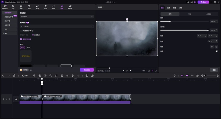The height and width of the screenshot is (119, 221).
Task: Uncheck the 清空已有字幕 checkbox
Action: tap(21, 39)
